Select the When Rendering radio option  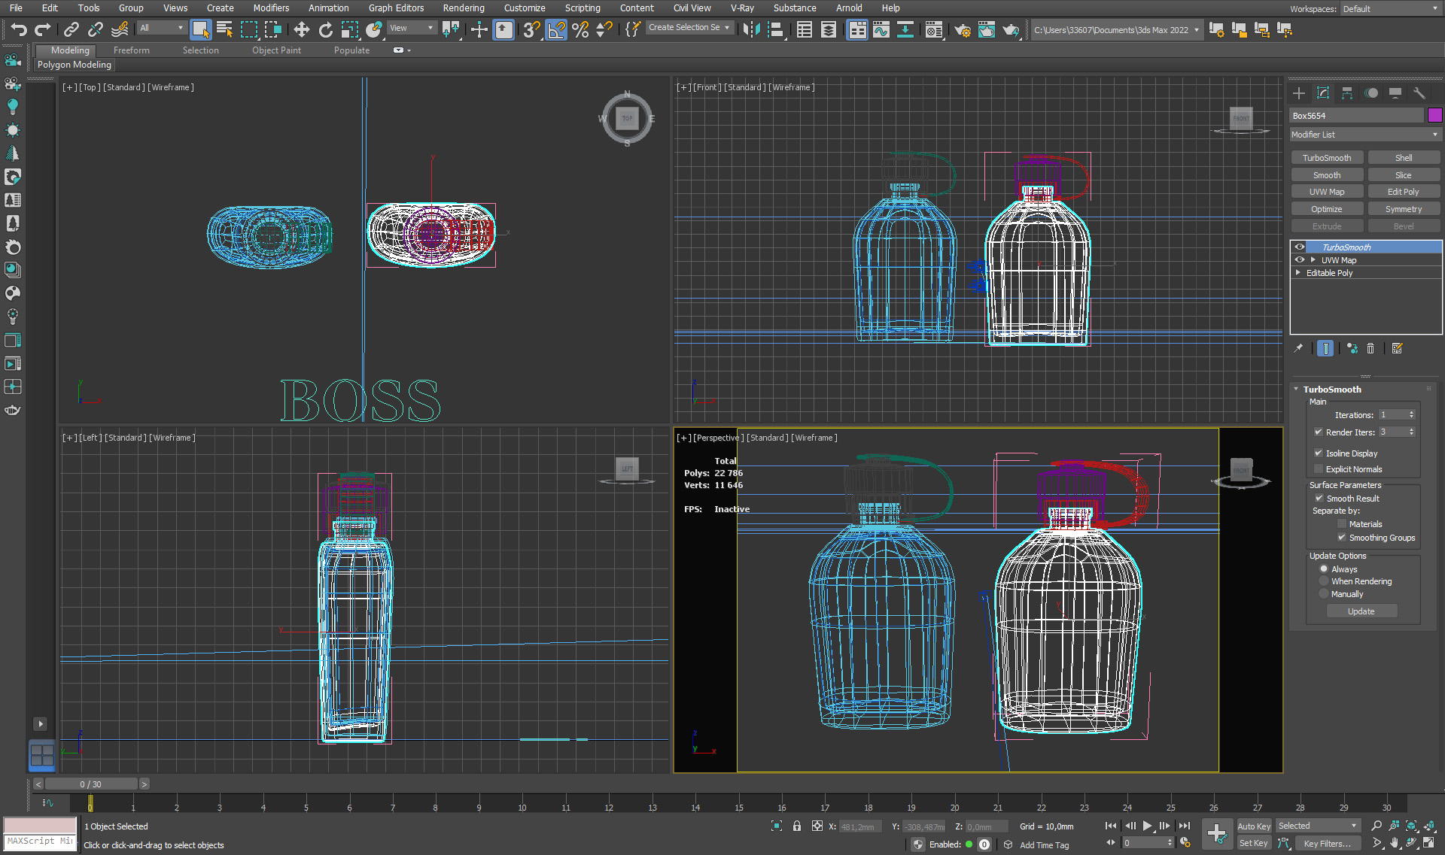click(x=1324, y=581)
